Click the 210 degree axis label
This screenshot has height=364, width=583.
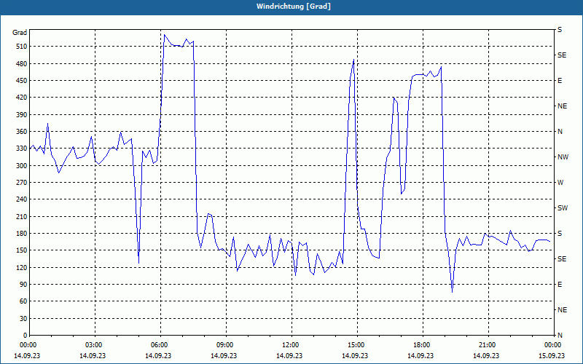[x=21, y=216]
